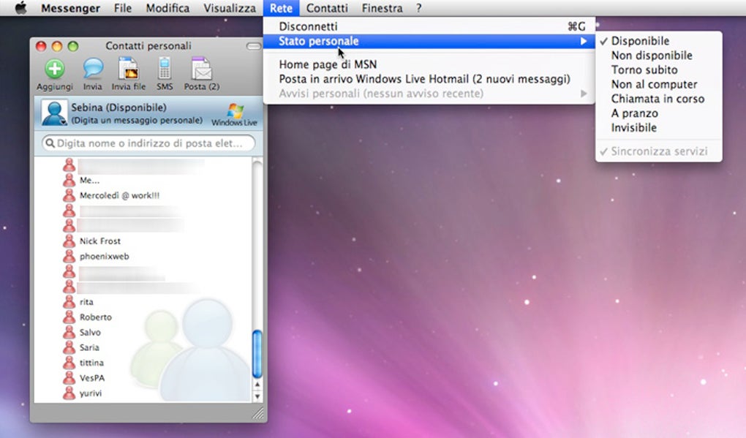Set status to Torno subito
The width and height of the screenshot is (746, 438).
(x=644, y=70)
